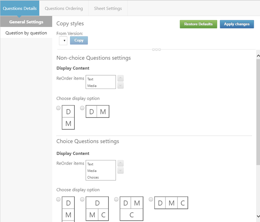Switch to Questions Ordering tab

click(64, 8)
